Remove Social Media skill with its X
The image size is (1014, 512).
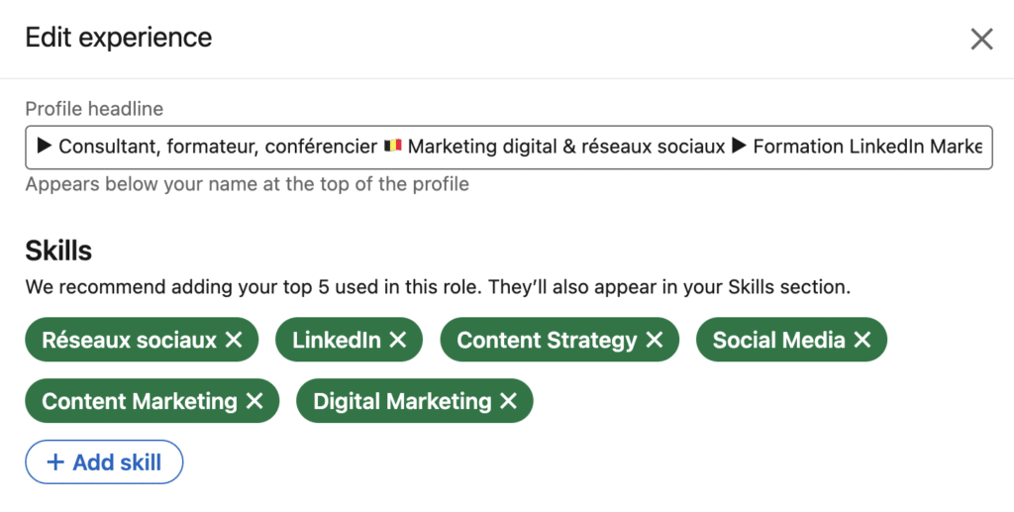[862, 341]
